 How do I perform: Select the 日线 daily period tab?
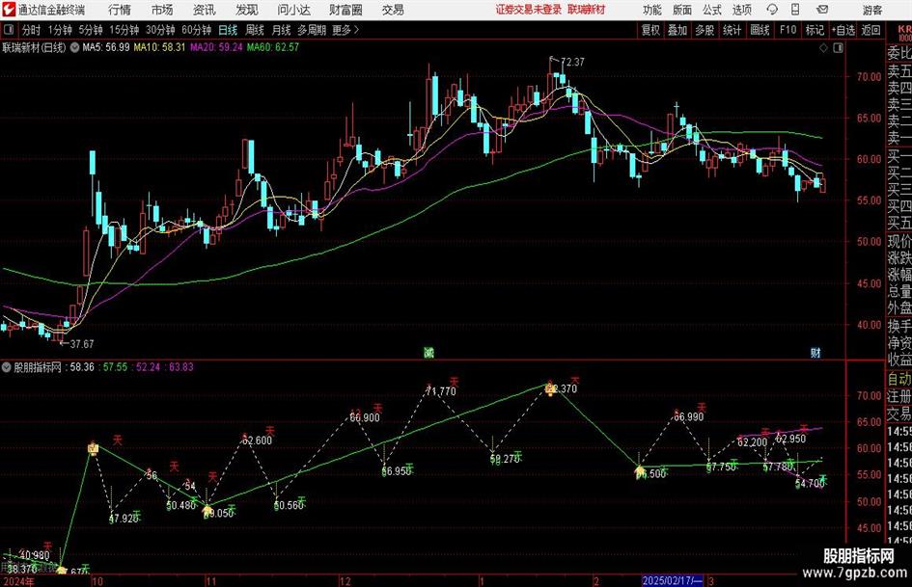tap(228, 30)
